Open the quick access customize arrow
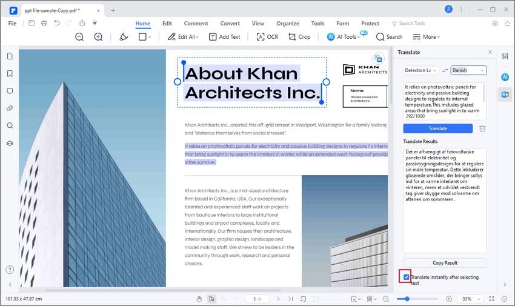The height and width of the screenshot is (306, 515). pyautogui.click(x=95, y=23)
